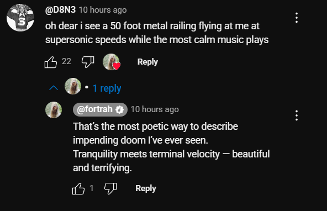327x211 pixels.
Task: Collapse the replies with the blue chevron
Action: pyautogui.click(x=54, y=88)
